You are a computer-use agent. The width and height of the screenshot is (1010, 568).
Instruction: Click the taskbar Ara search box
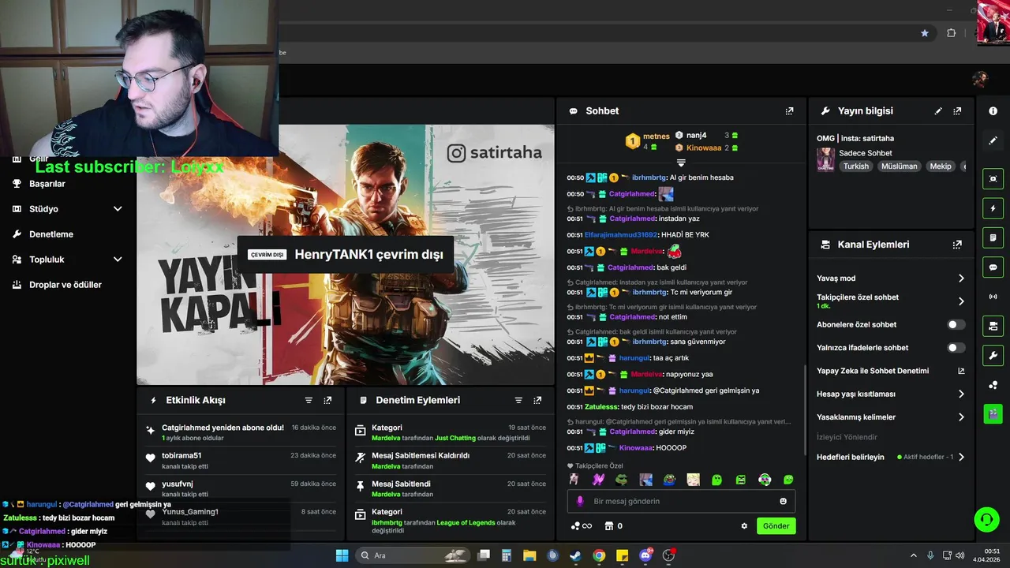click(x=412, y=555)
